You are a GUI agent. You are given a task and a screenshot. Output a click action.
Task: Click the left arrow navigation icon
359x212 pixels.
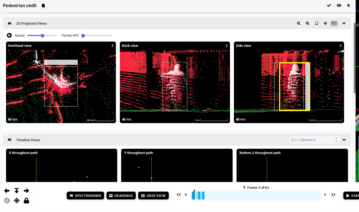pyautogui.click(x=7, y=191)
